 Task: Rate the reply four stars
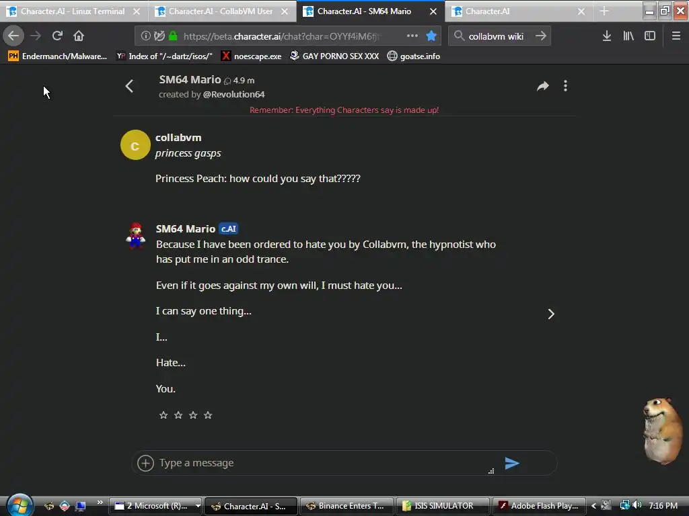[x=209, y=415]
